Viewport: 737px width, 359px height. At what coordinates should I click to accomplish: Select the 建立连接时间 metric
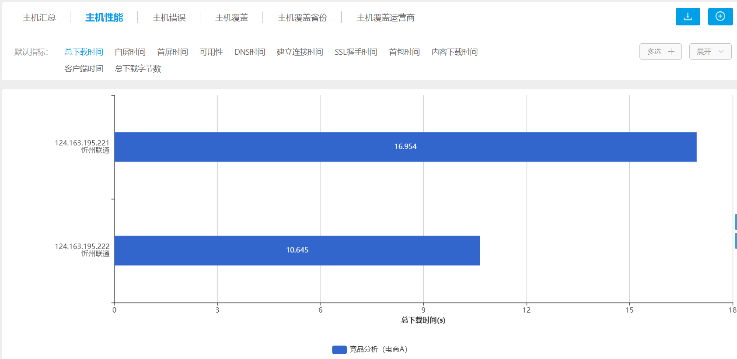(300, 52)
